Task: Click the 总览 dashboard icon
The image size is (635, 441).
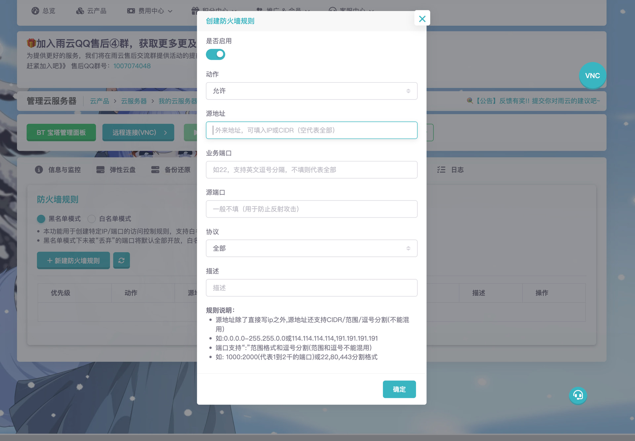Action: 35,11
